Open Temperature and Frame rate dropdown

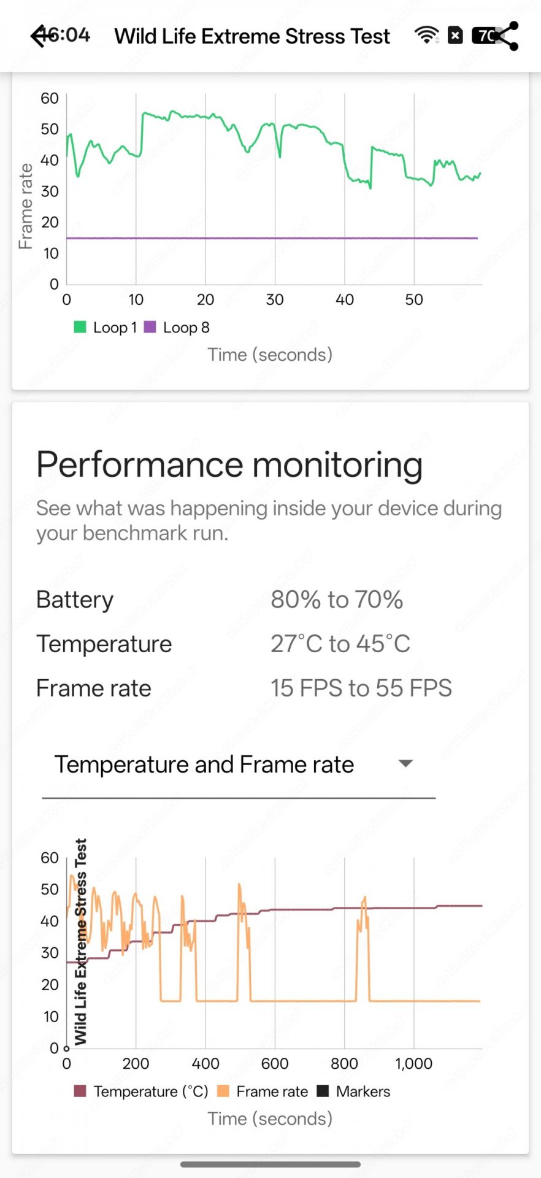tap(204, 764)
